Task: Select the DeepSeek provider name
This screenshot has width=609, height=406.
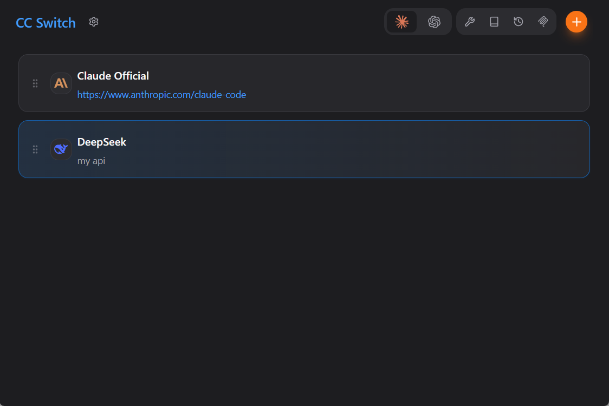Action: click(x=102, y=142)
